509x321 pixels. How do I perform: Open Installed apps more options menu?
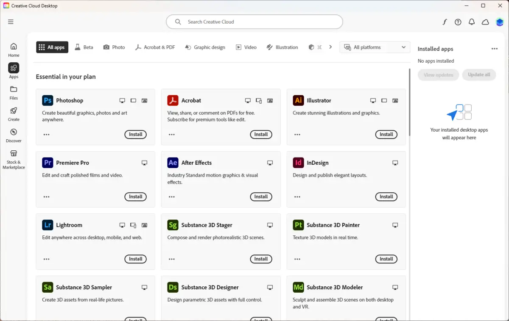[495, 49]
